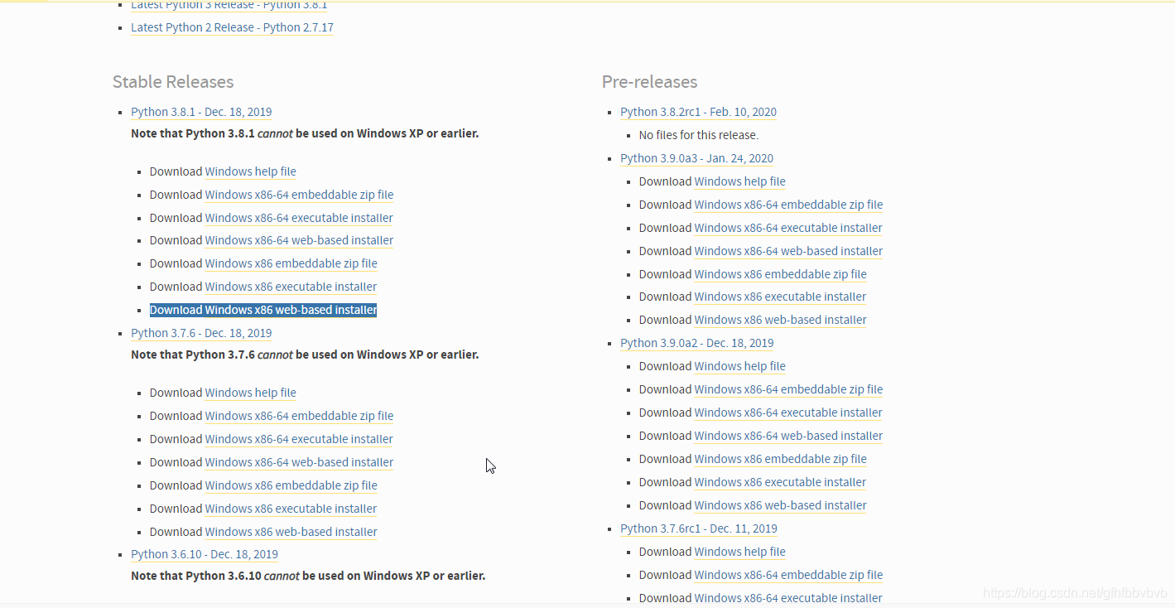
Task: Select Python 3.8.1 Windows XP note
Action: point(305,133)
